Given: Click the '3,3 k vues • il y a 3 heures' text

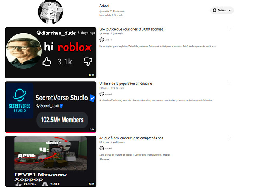Looking at the screenshot, I should pos(112,142).
